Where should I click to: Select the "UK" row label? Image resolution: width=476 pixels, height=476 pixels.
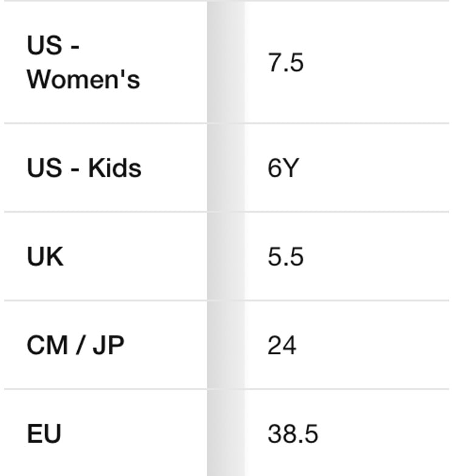point(45,257)
